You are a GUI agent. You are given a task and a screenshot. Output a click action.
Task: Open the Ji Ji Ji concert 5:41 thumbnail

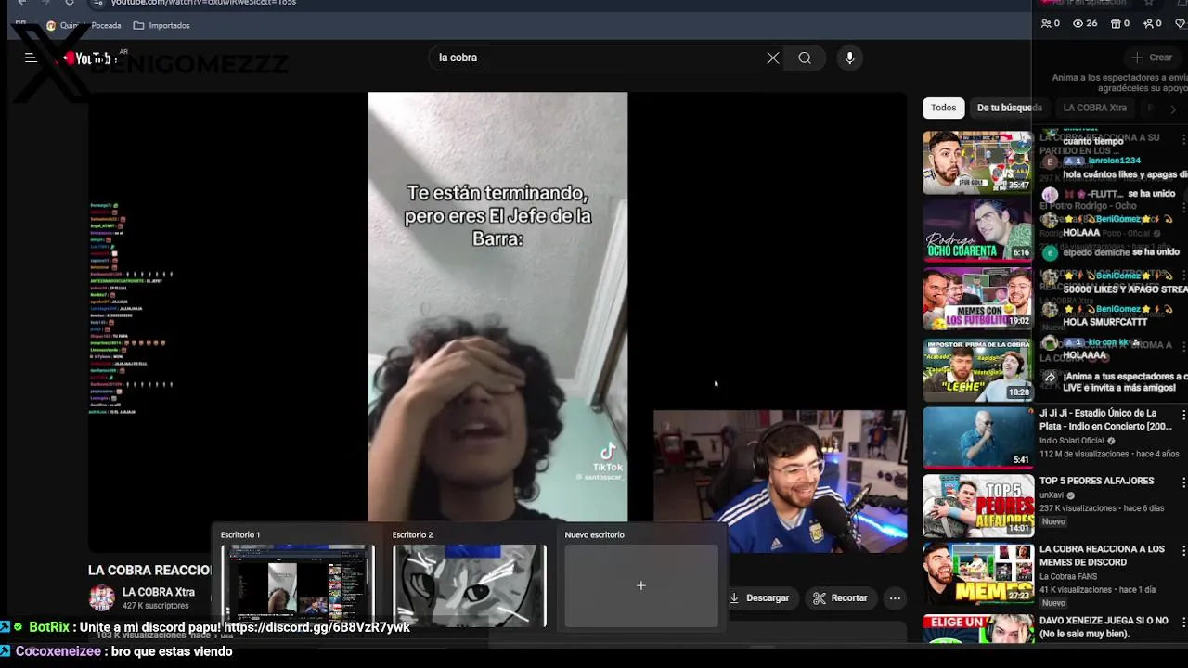pos(976,437)
